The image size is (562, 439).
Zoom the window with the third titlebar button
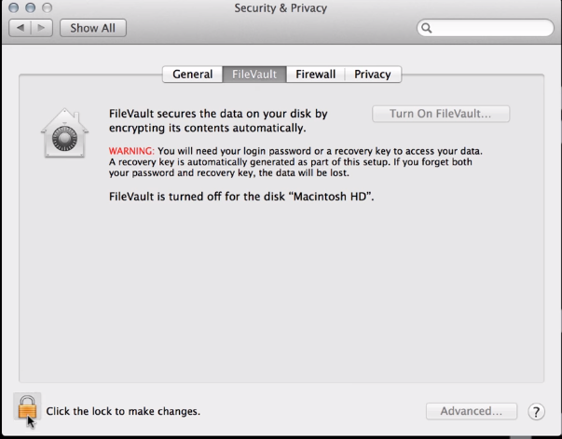(x=47, y=7)
